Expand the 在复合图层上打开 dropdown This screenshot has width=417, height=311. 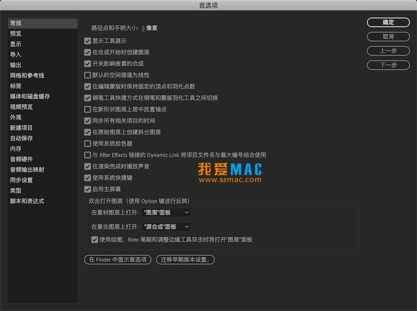point(166,227)
